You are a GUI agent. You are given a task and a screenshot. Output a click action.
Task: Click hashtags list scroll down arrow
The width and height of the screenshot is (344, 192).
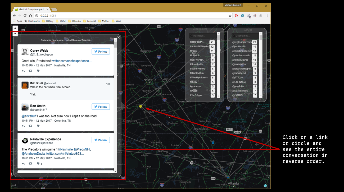(218, 96)
